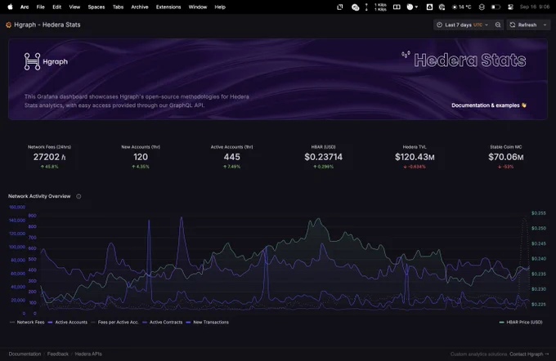Screen dimensions: 556x361
Task: Click the New Accounts (1hr) stat value 120
Action: point(141,157)
